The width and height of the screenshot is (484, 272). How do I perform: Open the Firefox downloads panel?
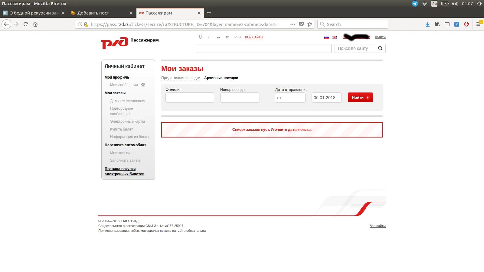(428, 24)
